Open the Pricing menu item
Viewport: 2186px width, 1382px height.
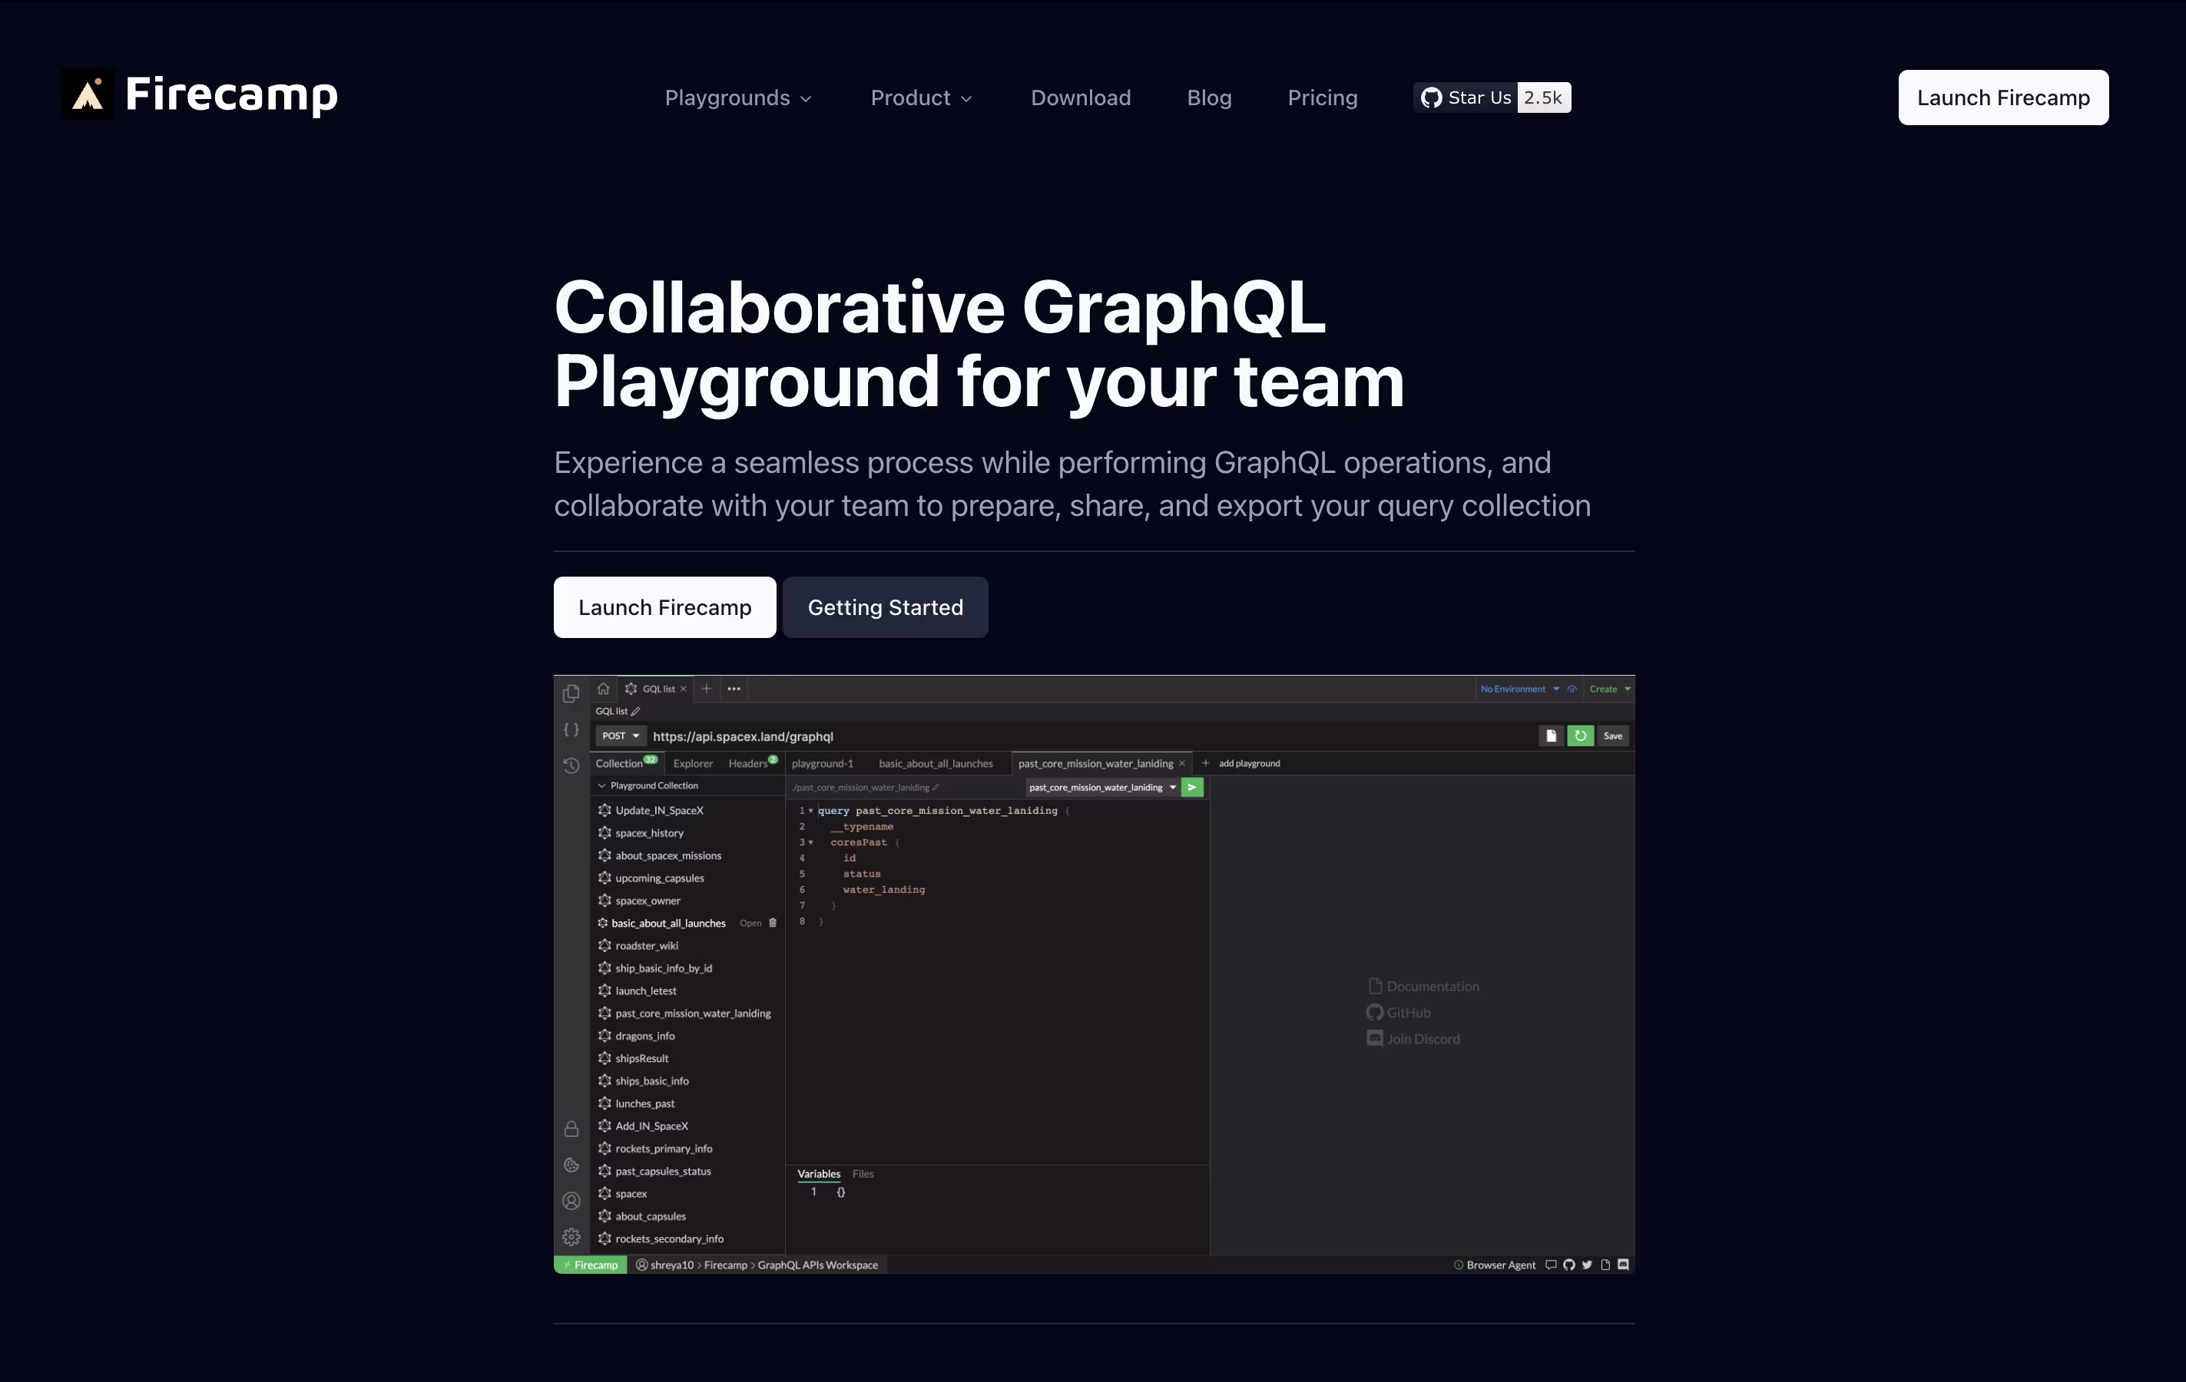[x=1322, y=98]
